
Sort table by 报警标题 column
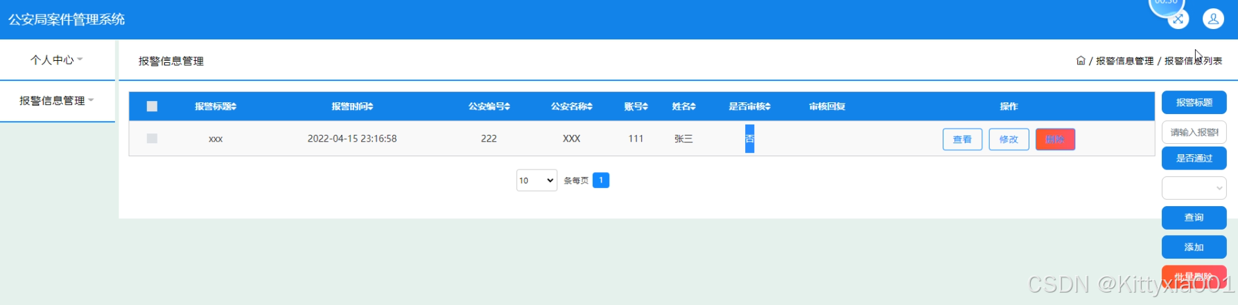click(x=216, y=107)
